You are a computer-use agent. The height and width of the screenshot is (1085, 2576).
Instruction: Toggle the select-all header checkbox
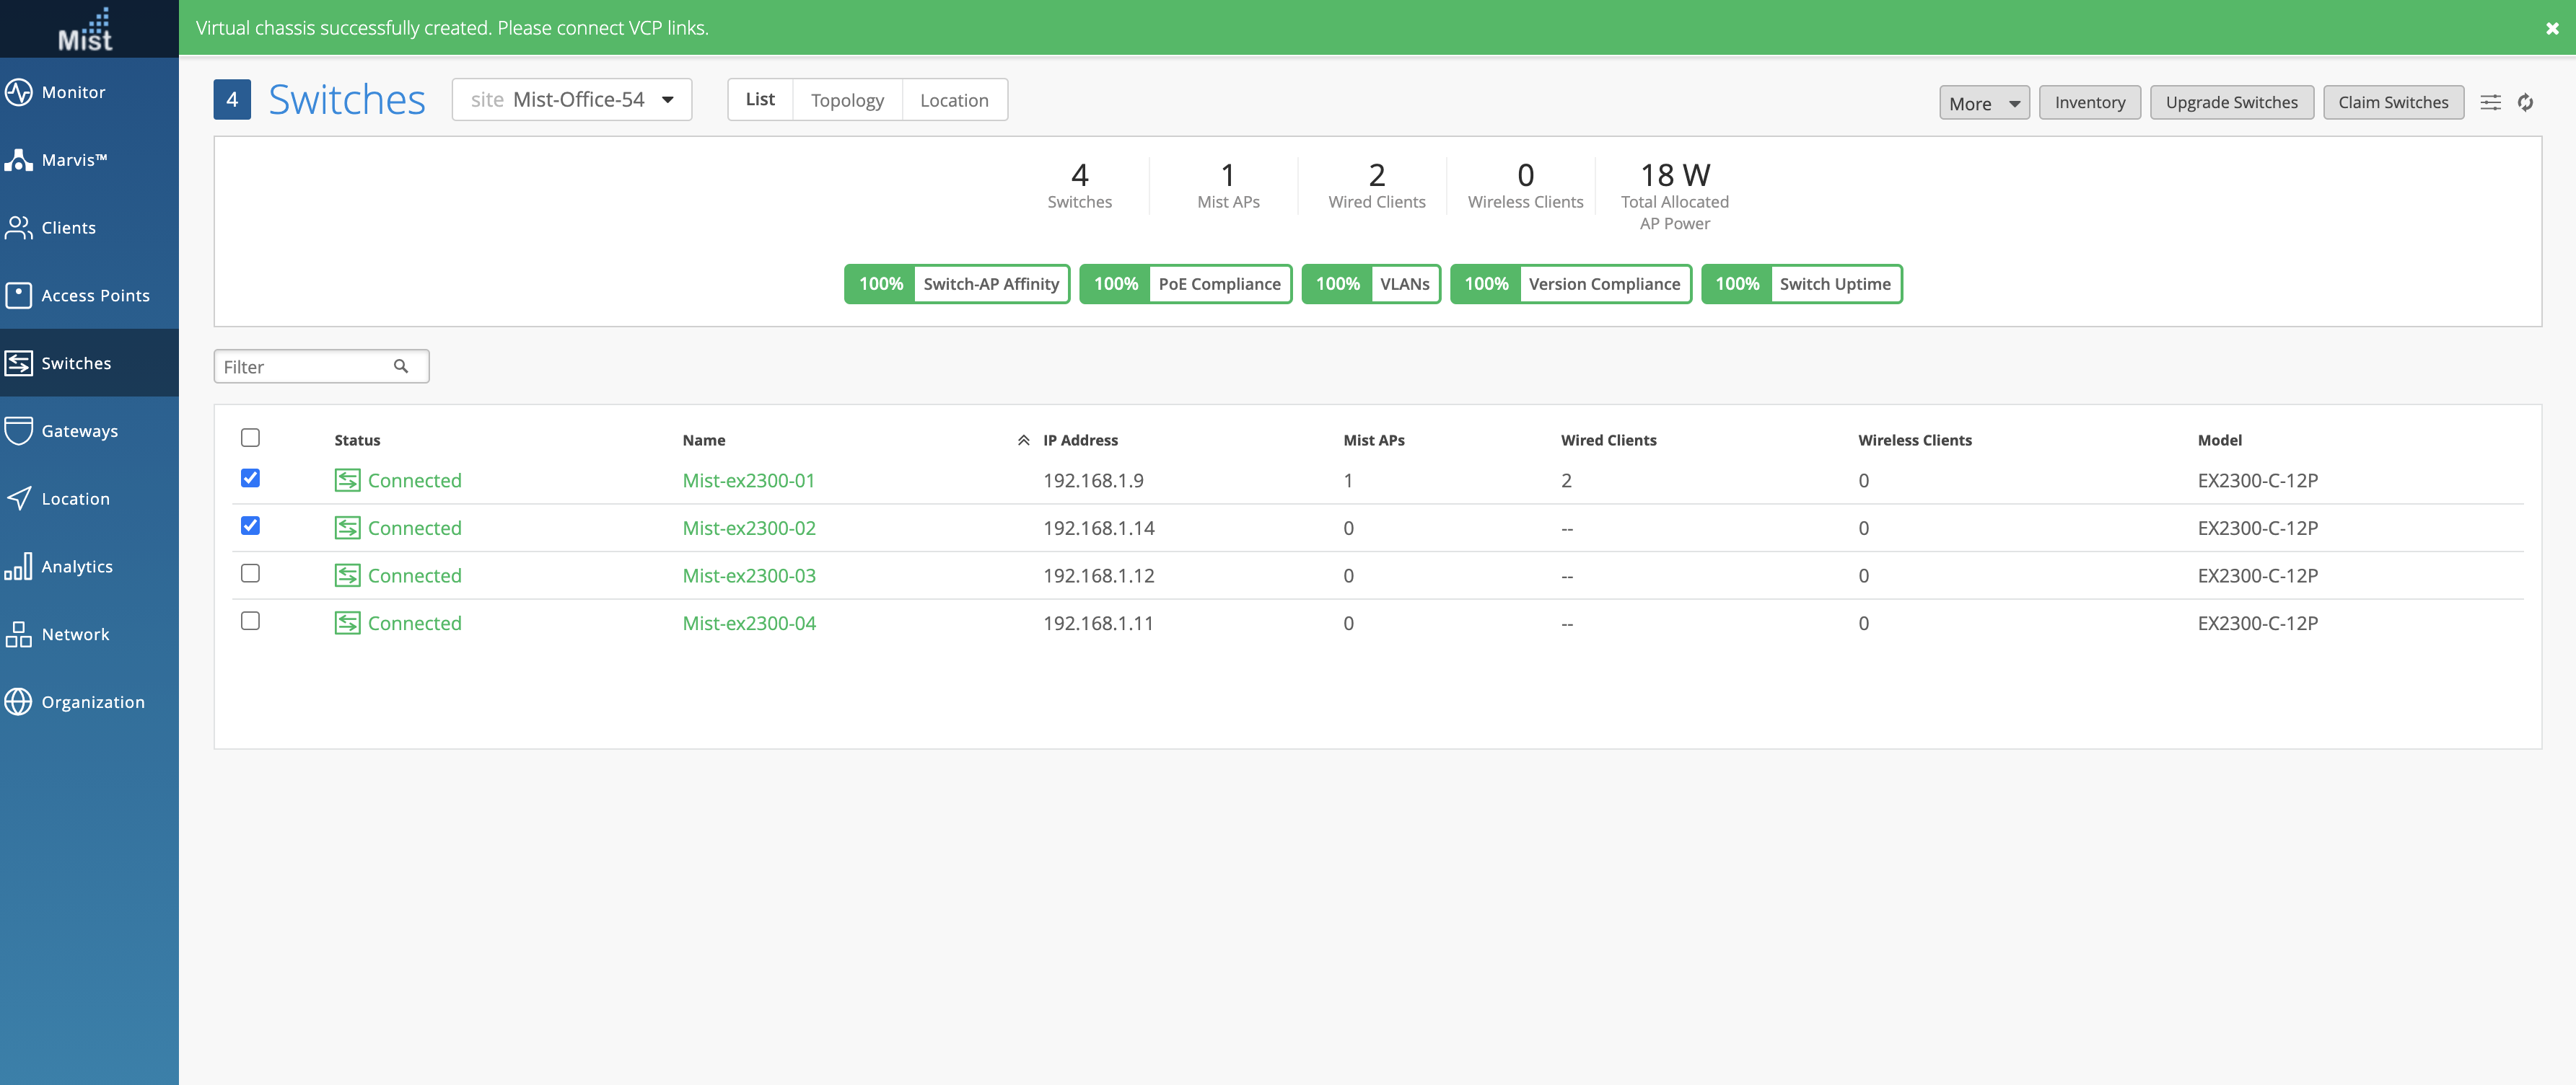coord(250,438)
